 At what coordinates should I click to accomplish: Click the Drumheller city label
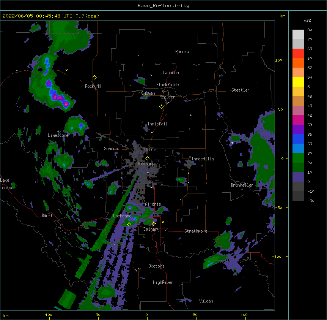click(242, 185)
